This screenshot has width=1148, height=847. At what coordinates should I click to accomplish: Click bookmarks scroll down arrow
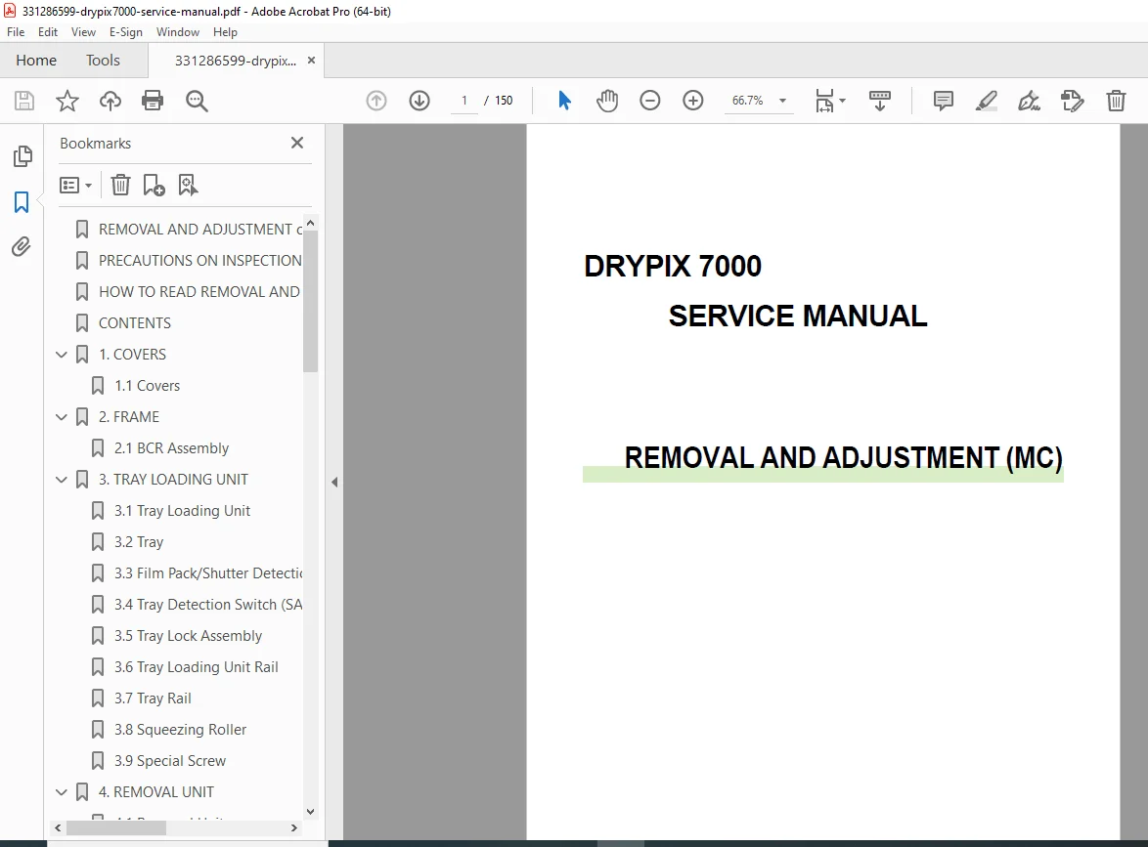click(310, 811)
